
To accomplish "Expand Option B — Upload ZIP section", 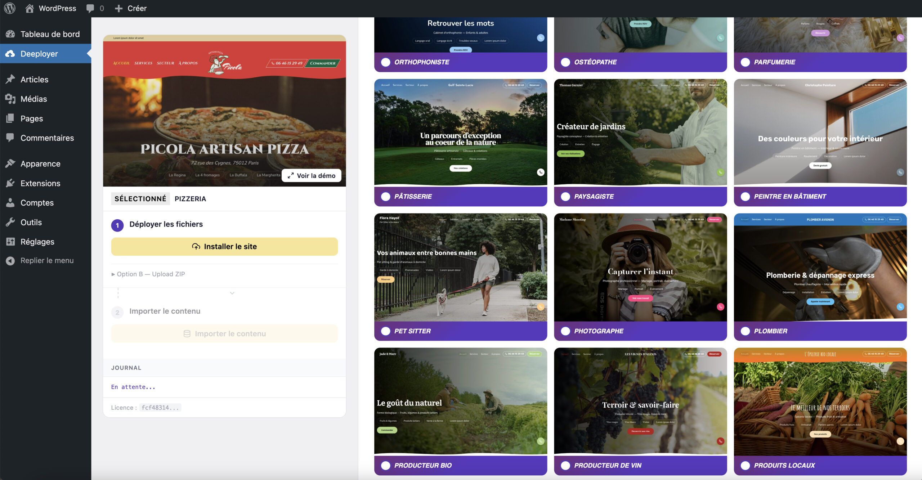I will click(148, 274).
